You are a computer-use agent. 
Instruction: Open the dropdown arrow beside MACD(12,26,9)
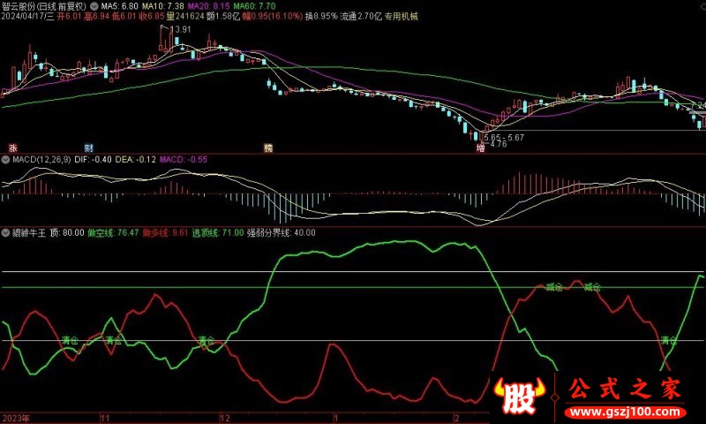tap(5, 160)
